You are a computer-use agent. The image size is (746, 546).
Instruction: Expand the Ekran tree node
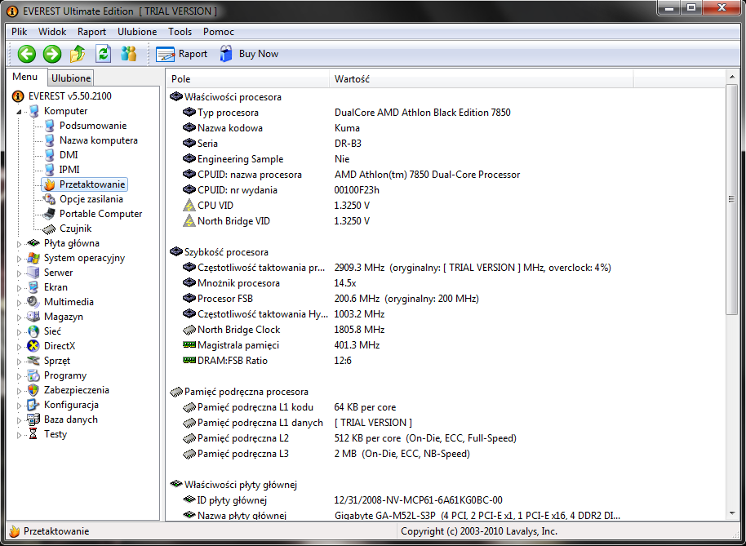[19, 288]
